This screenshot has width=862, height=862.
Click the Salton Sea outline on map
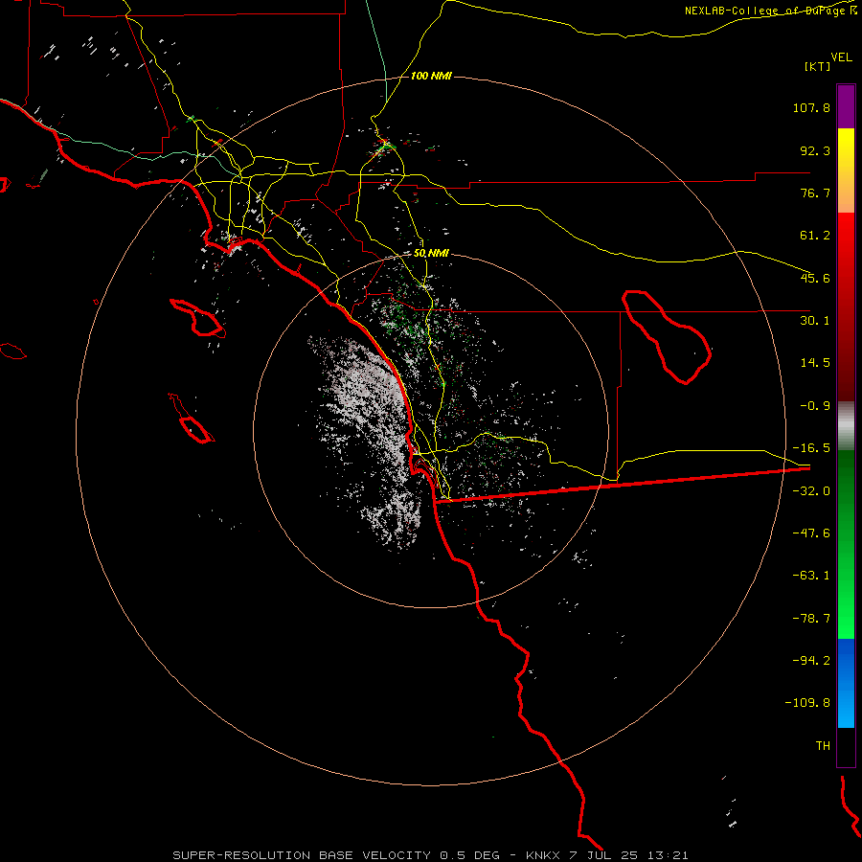pos(667,336)
